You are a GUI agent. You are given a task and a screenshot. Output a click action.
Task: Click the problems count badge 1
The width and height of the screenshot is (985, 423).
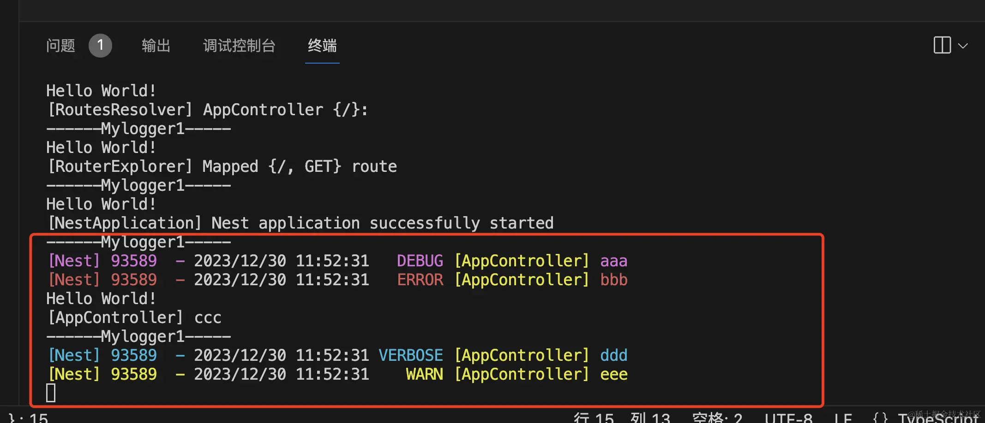100,45
